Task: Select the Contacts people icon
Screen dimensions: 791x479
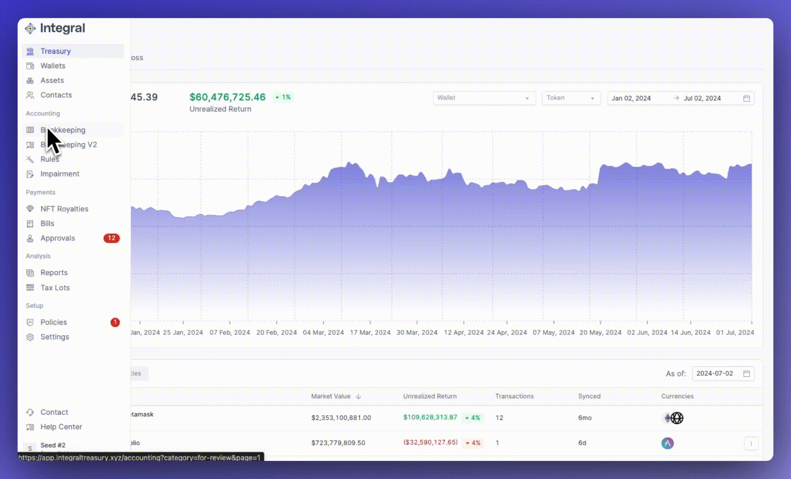Action: (x=30, y=95)
